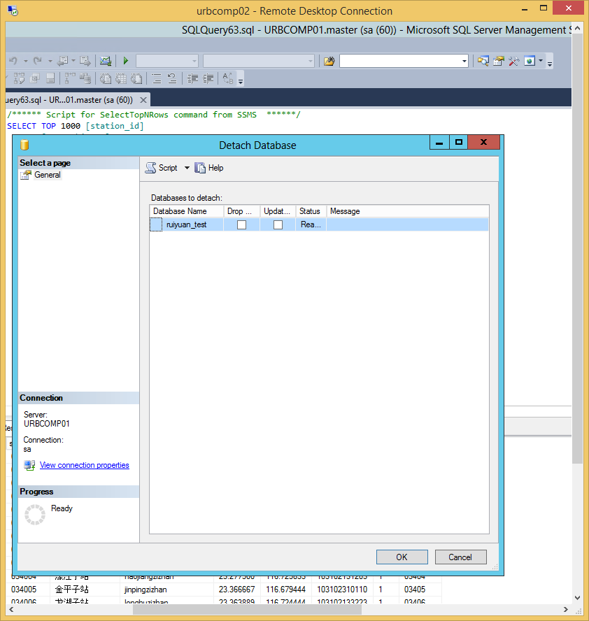Open Find in Files folder icon

[x=329, y=61]
